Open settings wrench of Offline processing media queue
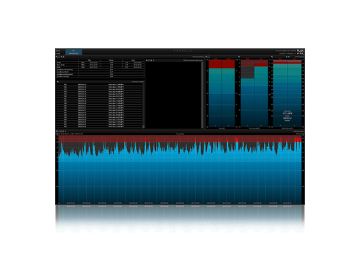The image size is (360, 265). [147, 60]
